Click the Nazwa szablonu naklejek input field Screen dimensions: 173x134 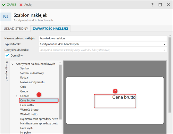click(x=103, y=38)
